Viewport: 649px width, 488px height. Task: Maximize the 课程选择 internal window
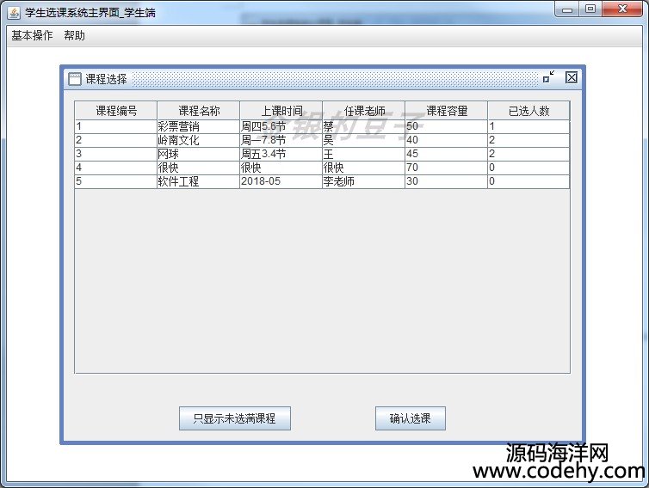pos(548,78)
